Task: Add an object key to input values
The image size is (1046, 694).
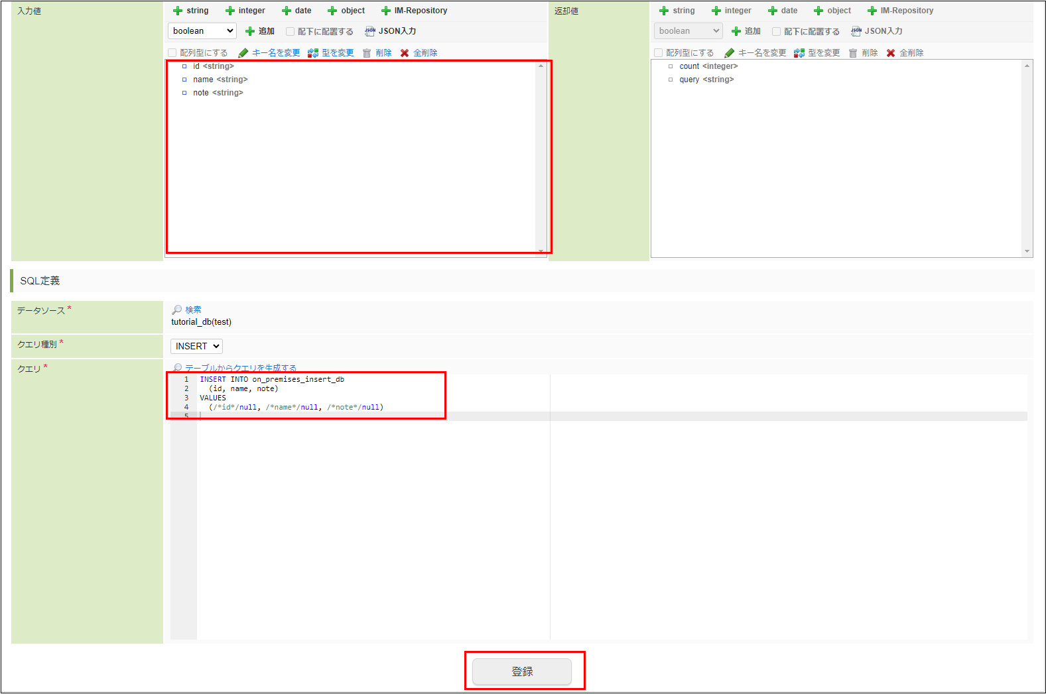Action: tap(346, 11)
